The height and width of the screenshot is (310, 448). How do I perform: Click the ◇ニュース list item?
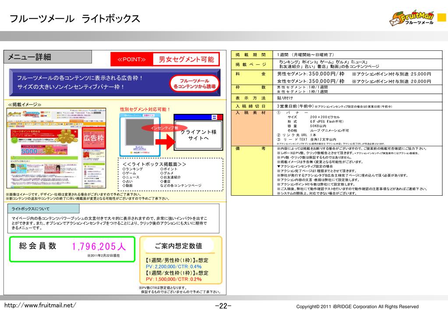tap(131, 177)
